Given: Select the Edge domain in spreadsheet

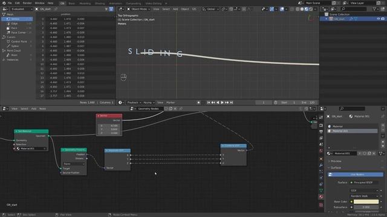Looking at the screenshot, I should pyautogui.click(x=18, y=24).
